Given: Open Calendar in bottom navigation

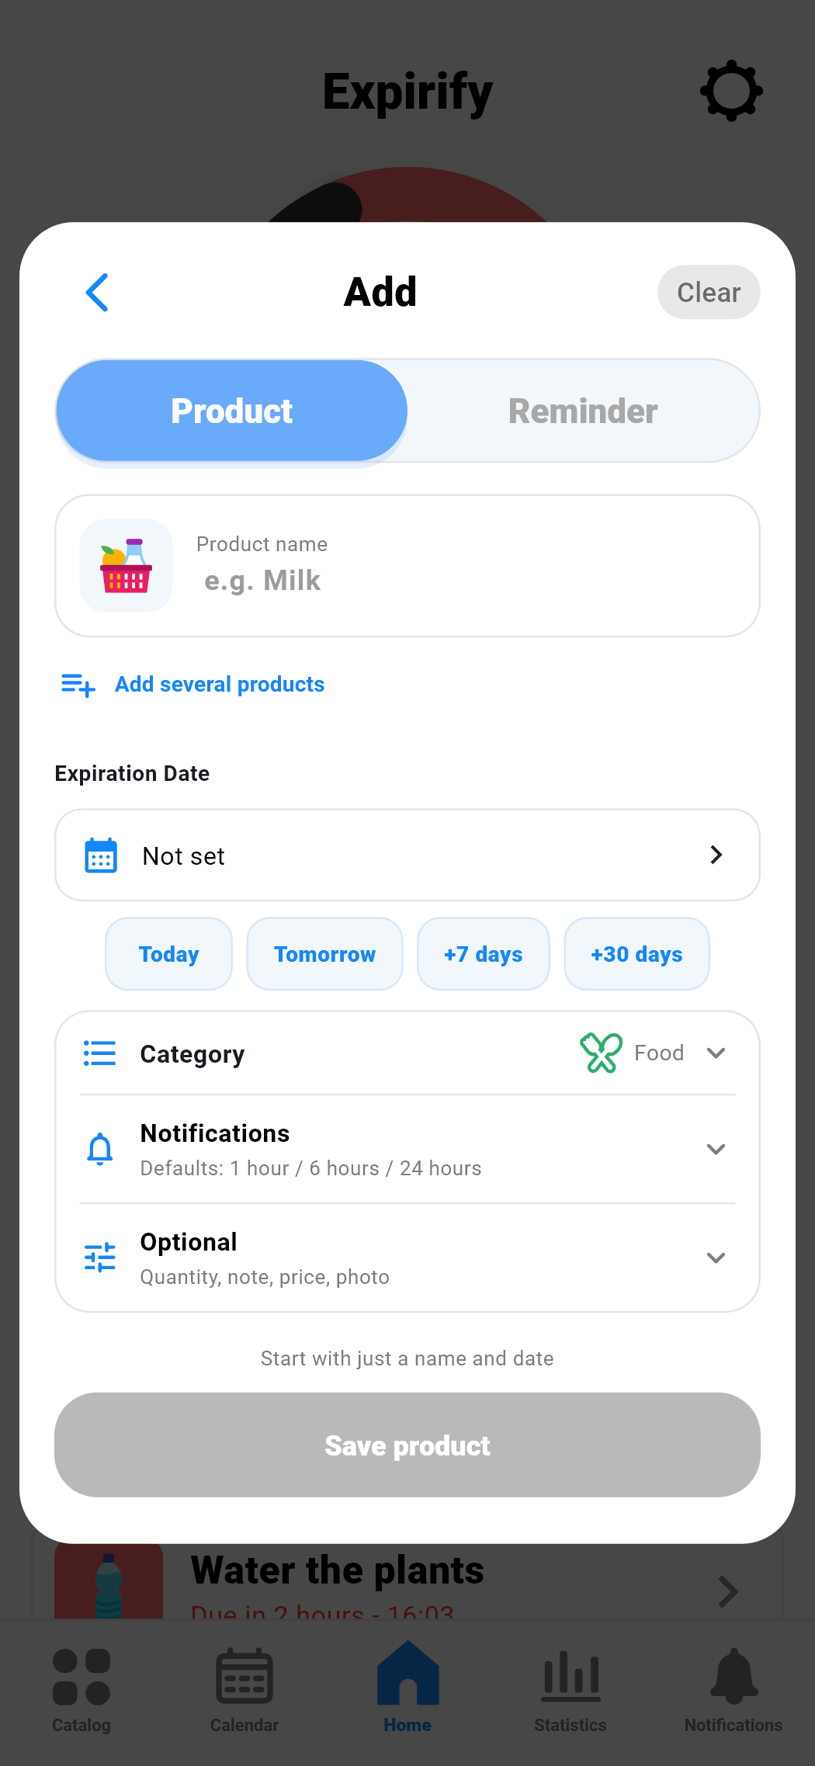Looking at the screenshot, I should click(244, 1691).
